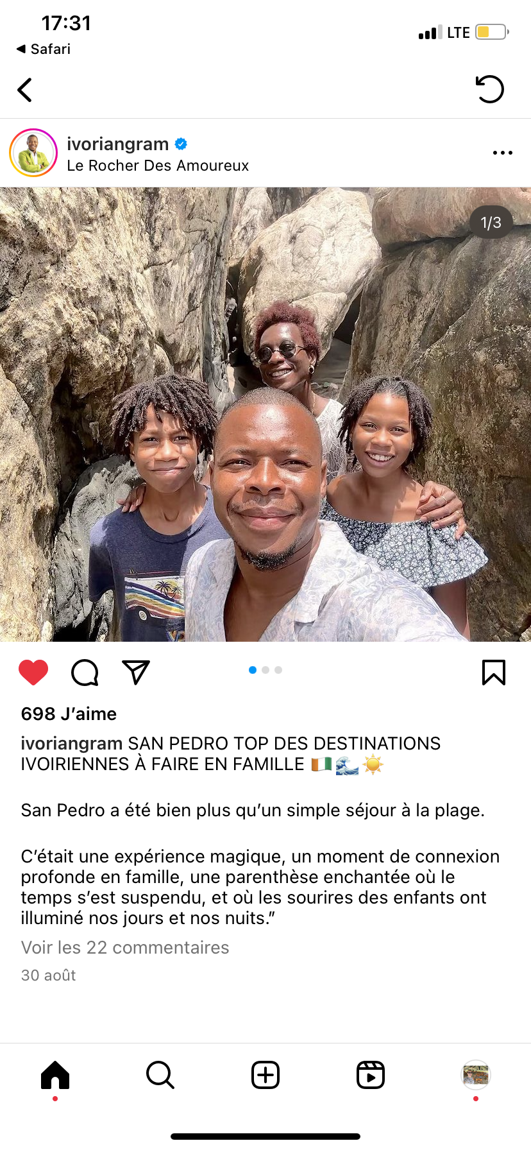Screen dimensions: 531x1150
Task: Open ivoriangram profile picture story
Action: click(33, 153)
